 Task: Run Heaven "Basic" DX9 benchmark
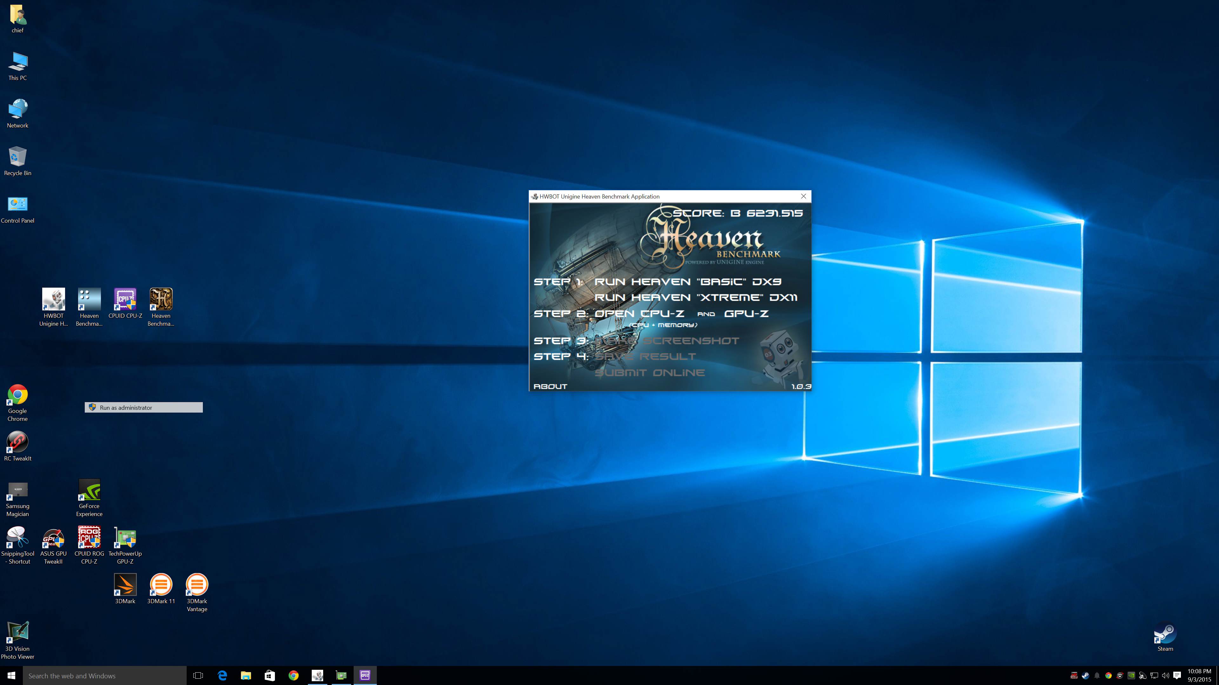click(688, 282)
